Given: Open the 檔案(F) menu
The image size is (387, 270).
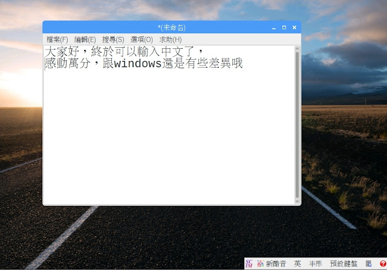Looking at the screenshot, I should pos(57,39).
